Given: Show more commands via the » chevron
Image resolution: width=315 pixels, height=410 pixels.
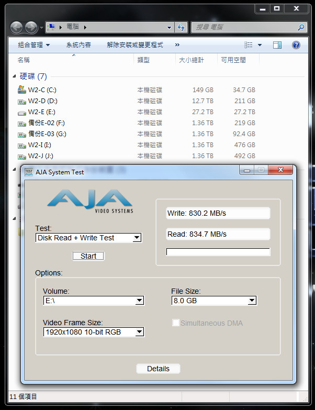Looking at the screenshot, I should (177, 45).
